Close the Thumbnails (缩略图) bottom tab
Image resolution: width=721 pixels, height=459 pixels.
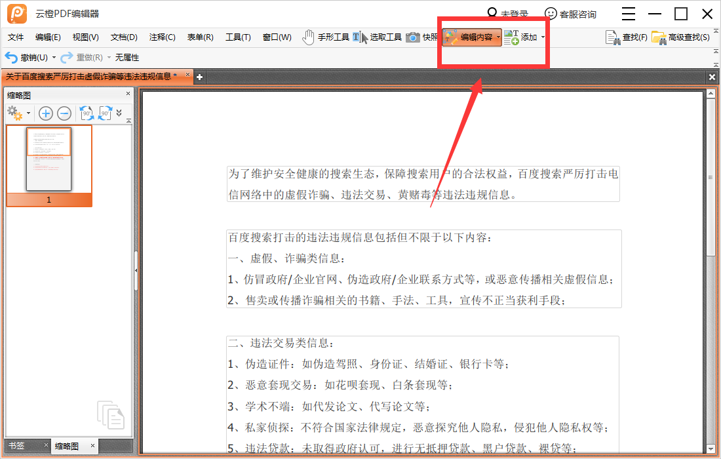point(92,445)
